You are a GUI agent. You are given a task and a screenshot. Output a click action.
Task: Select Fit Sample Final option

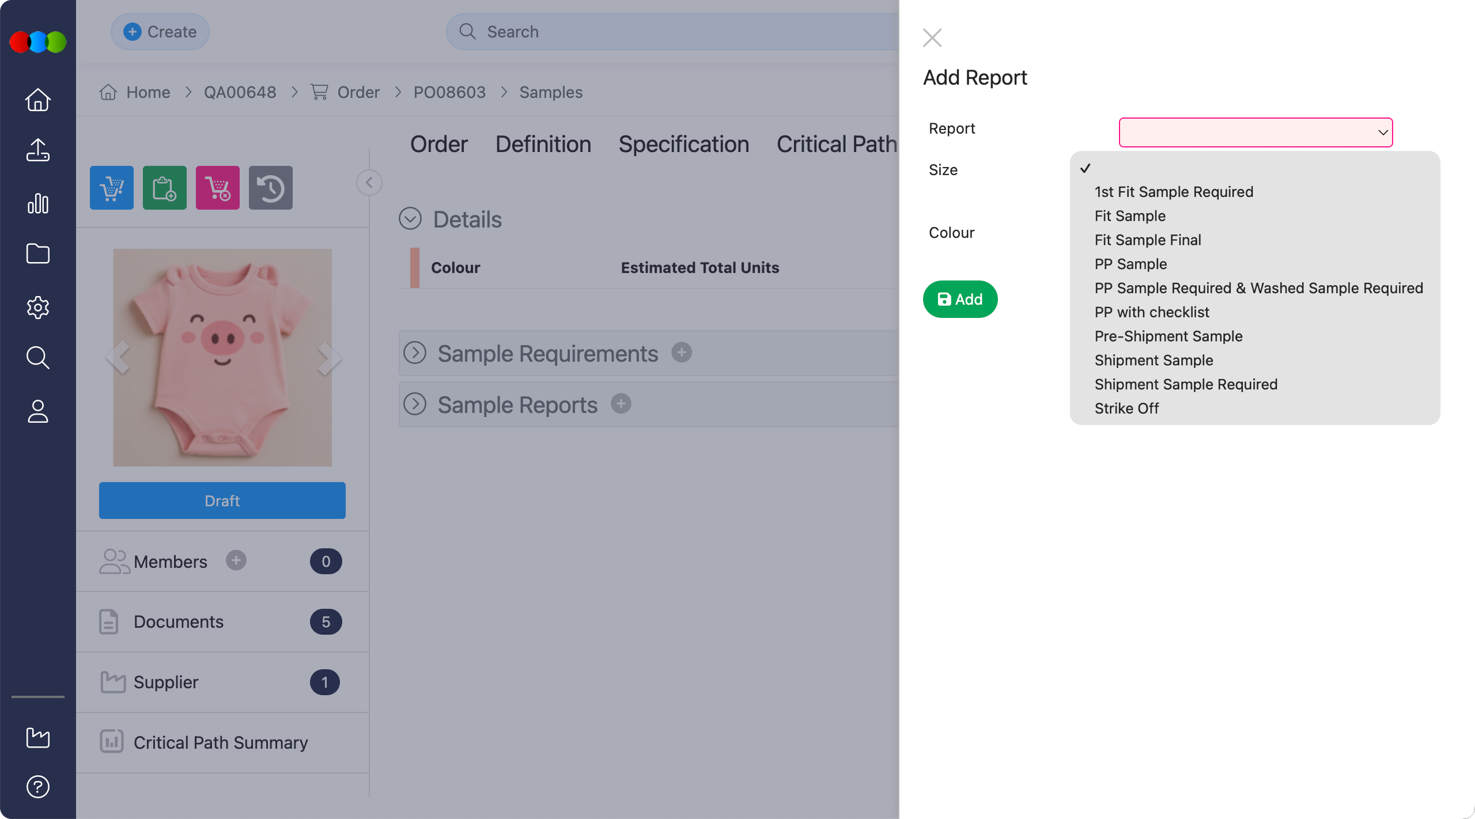pos(1148,240)
